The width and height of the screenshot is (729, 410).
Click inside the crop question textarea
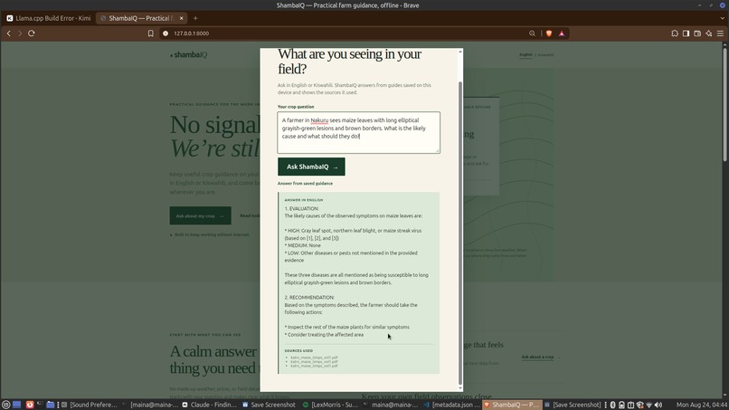tap(358, 133)
